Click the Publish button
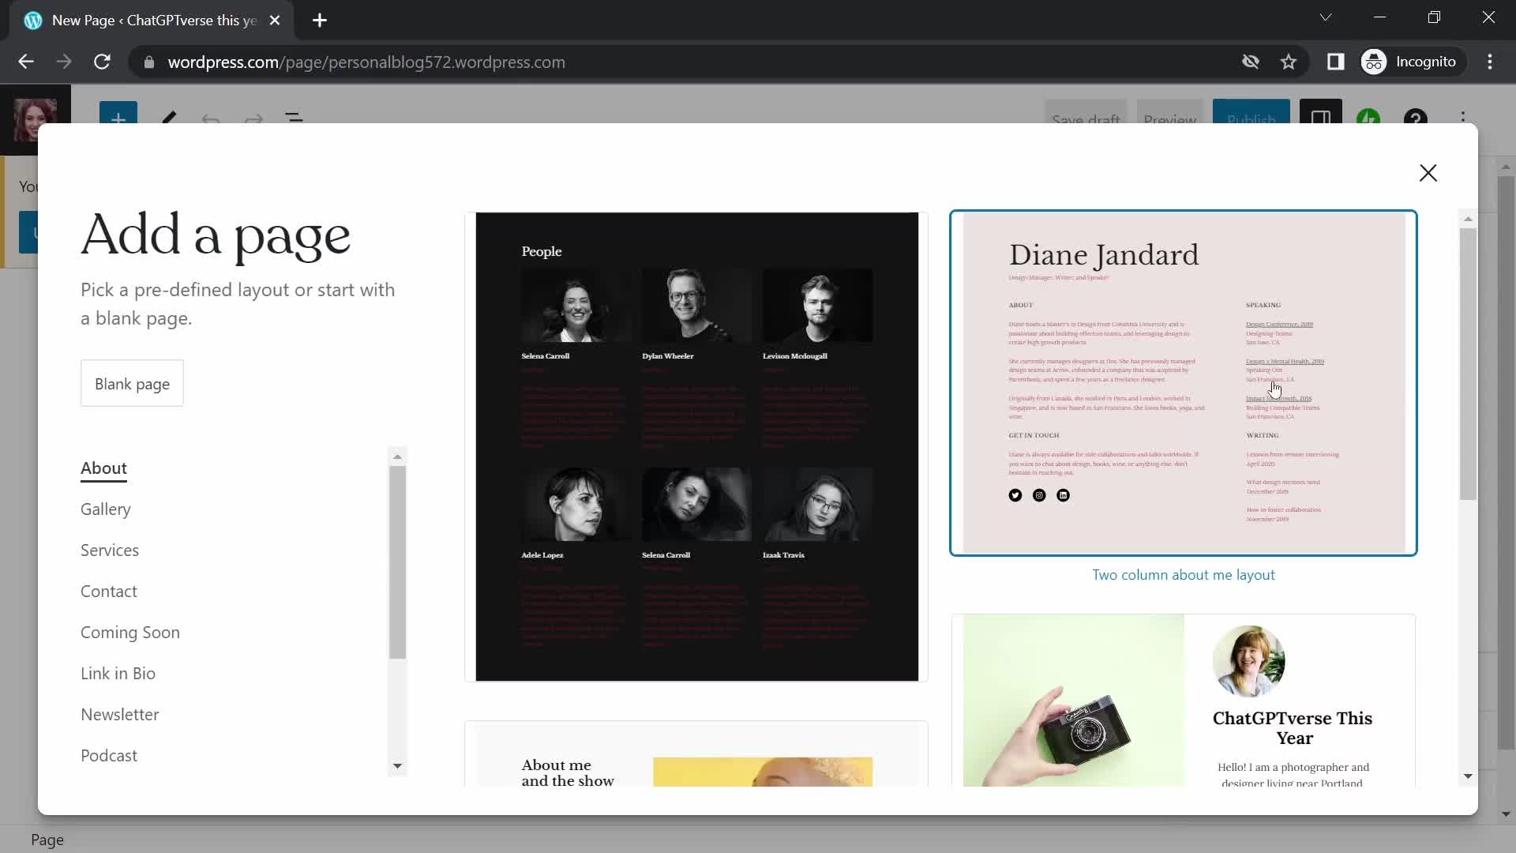Image resolution: width=1516 pixels, height=853 pixels. (1251, 120)
